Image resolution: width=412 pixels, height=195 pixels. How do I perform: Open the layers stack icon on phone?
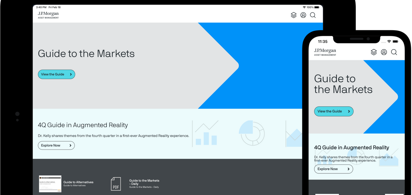[x=374, y=52]
